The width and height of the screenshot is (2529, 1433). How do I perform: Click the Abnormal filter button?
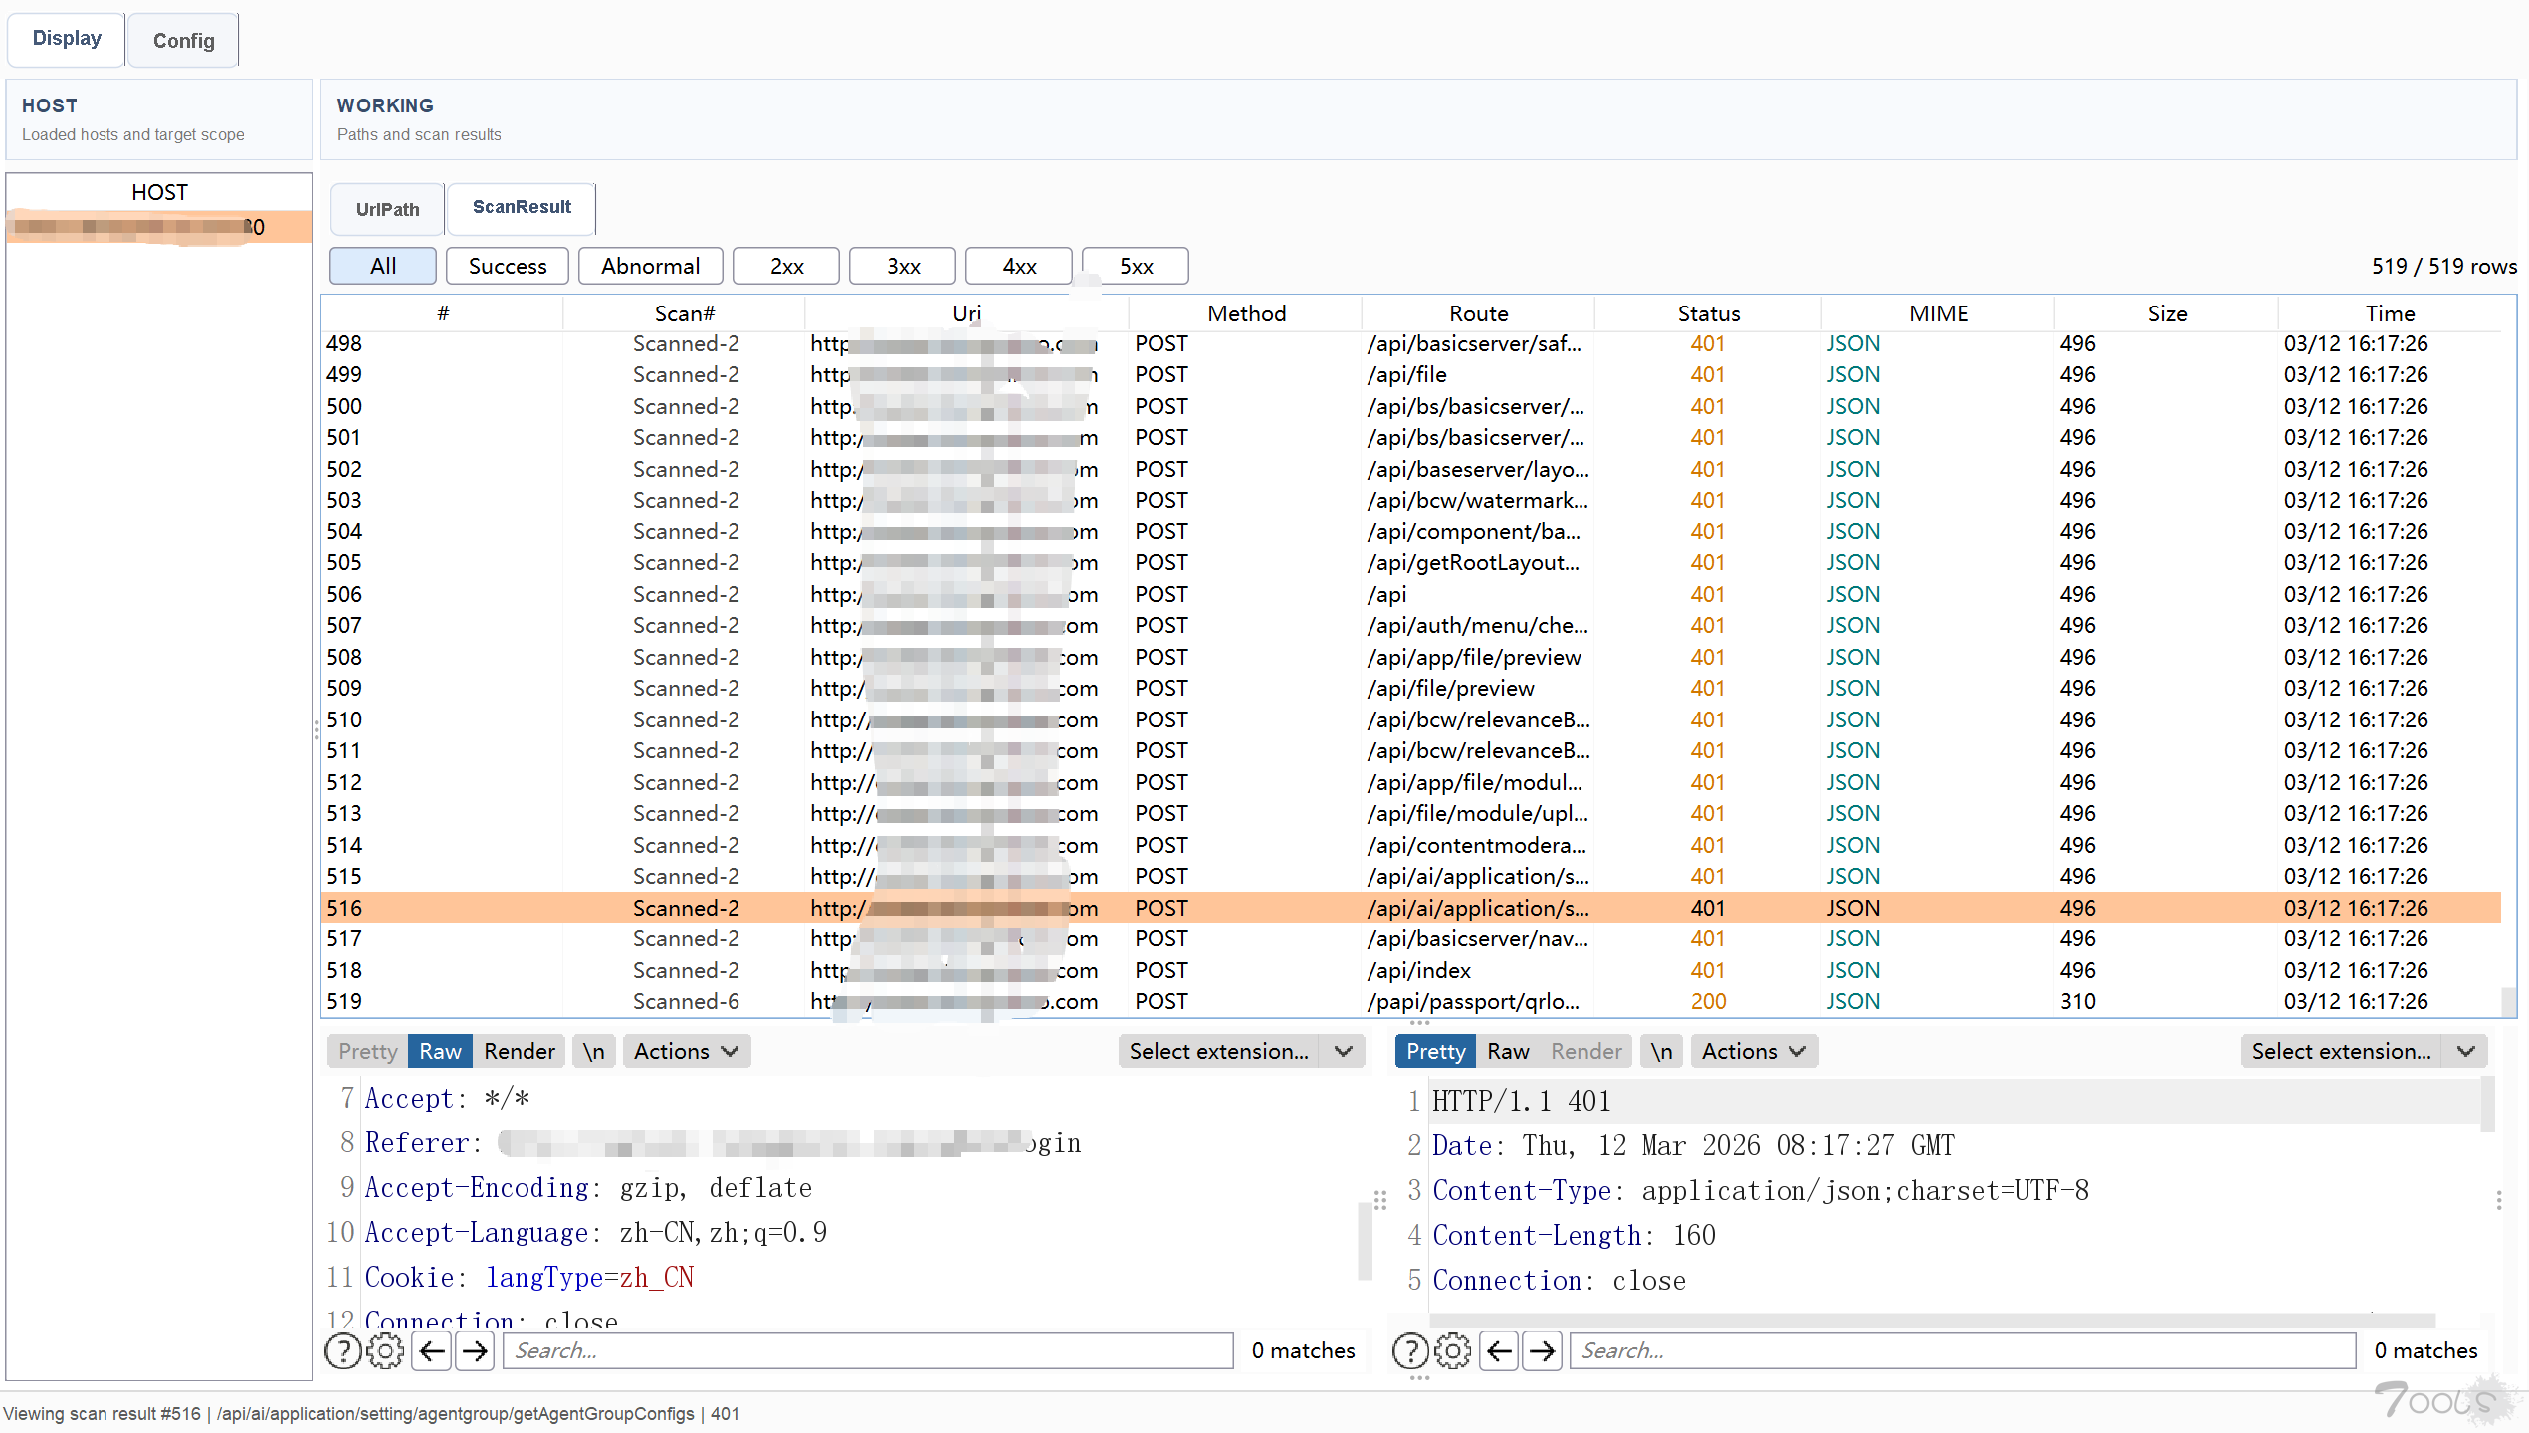click(x=650, y=266)
